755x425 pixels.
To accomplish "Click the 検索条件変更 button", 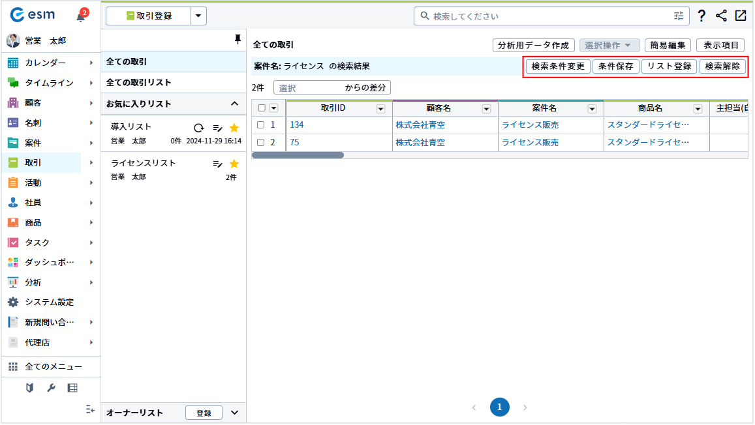I will pyautogui.click(x=558, y=66).
